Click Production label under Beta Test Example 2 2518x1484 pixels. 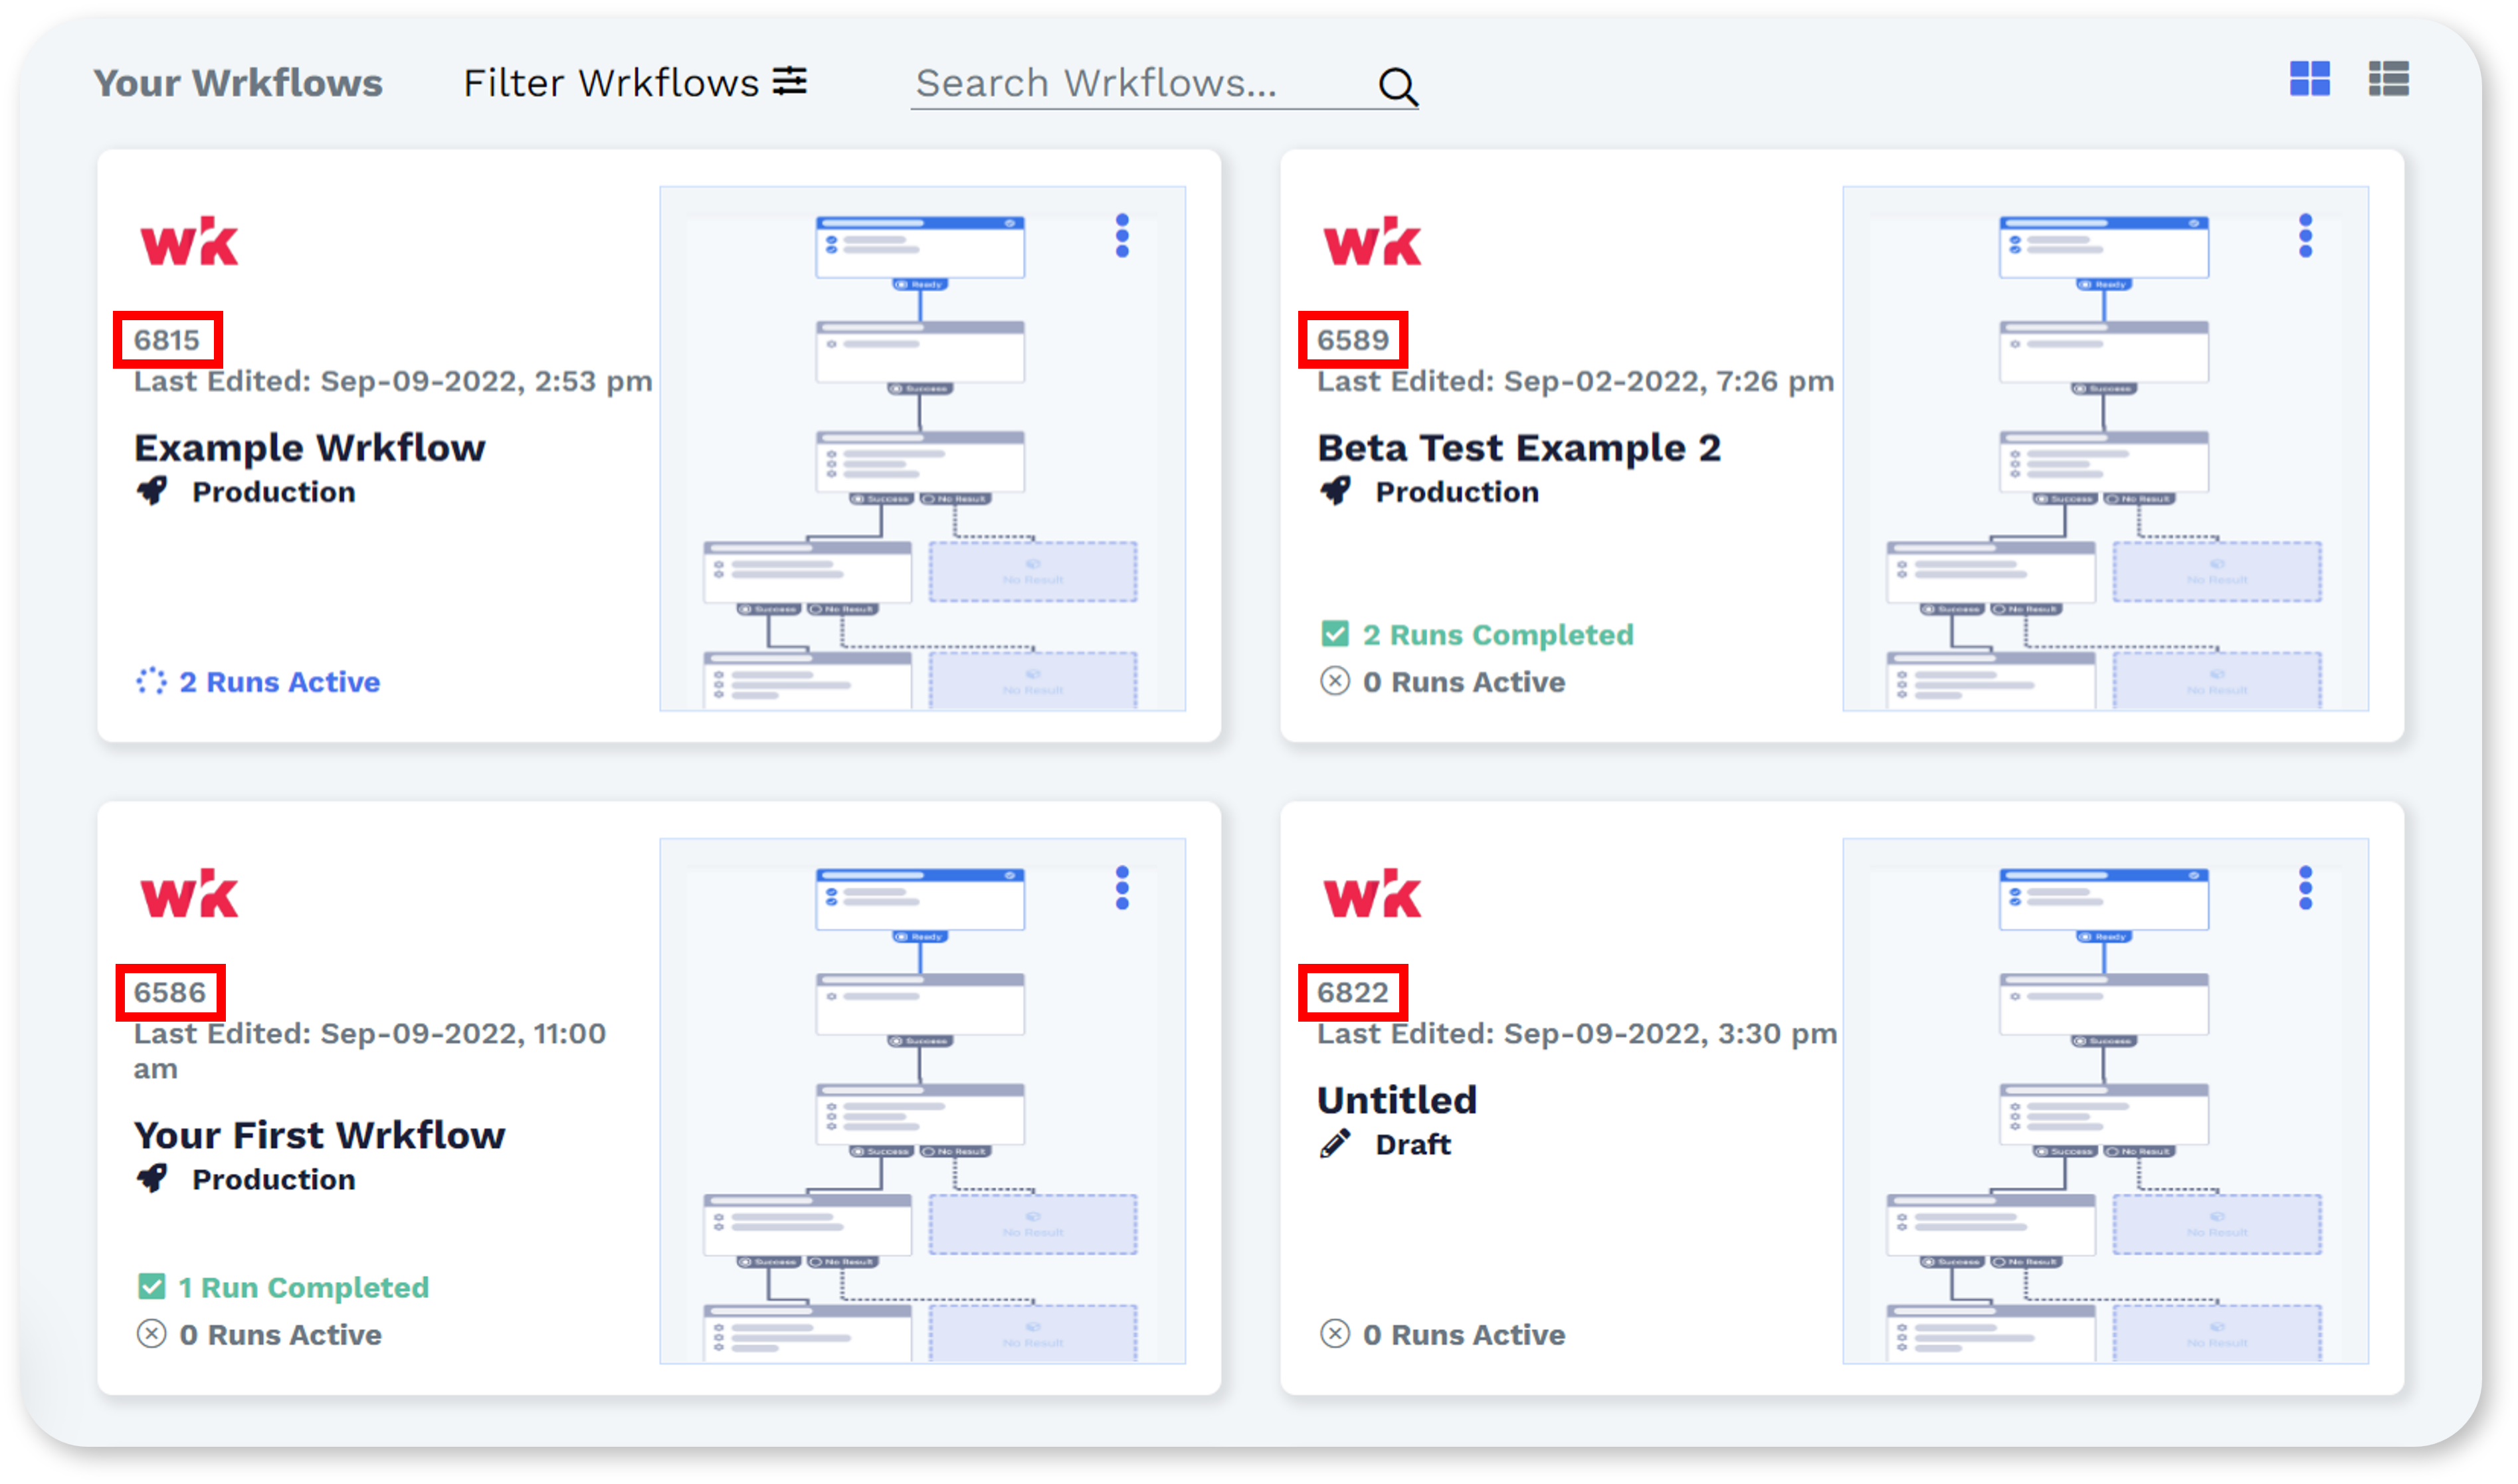1457,492
